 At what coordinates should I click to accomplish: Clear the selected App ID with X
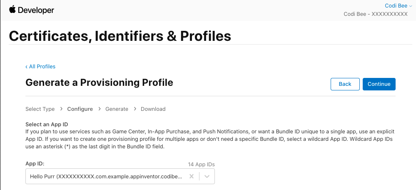click(x=192, y=176)
